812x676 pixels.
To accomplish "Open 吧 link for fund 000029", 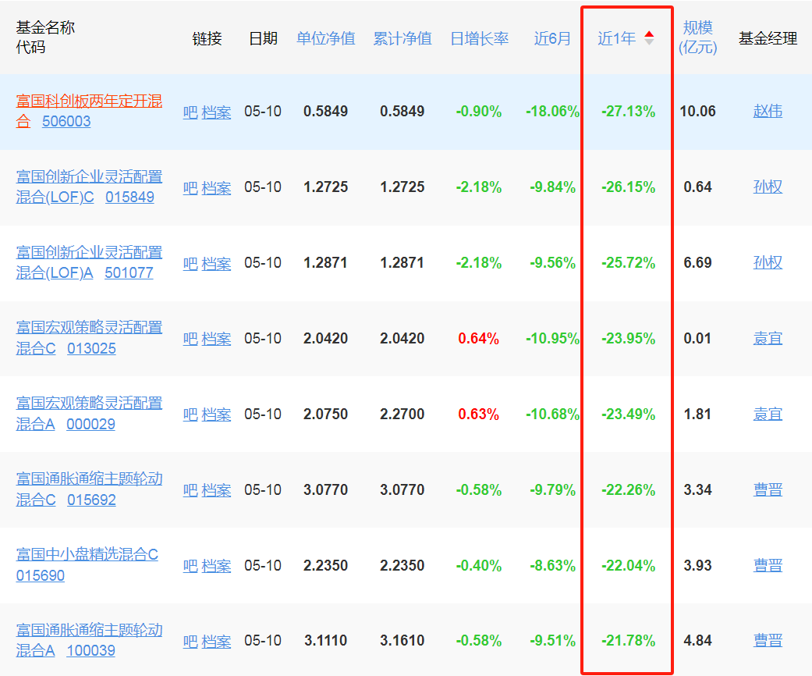I will point(190,414).
